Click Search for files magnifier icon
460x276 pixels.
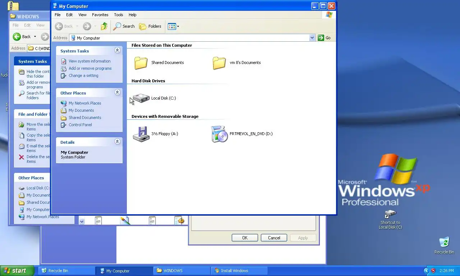point(22,93)
